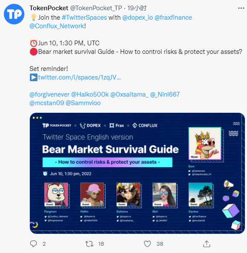Click the reply speech bubble icon
The height and width of the screenshot is (253, 247).
point(34,244)
